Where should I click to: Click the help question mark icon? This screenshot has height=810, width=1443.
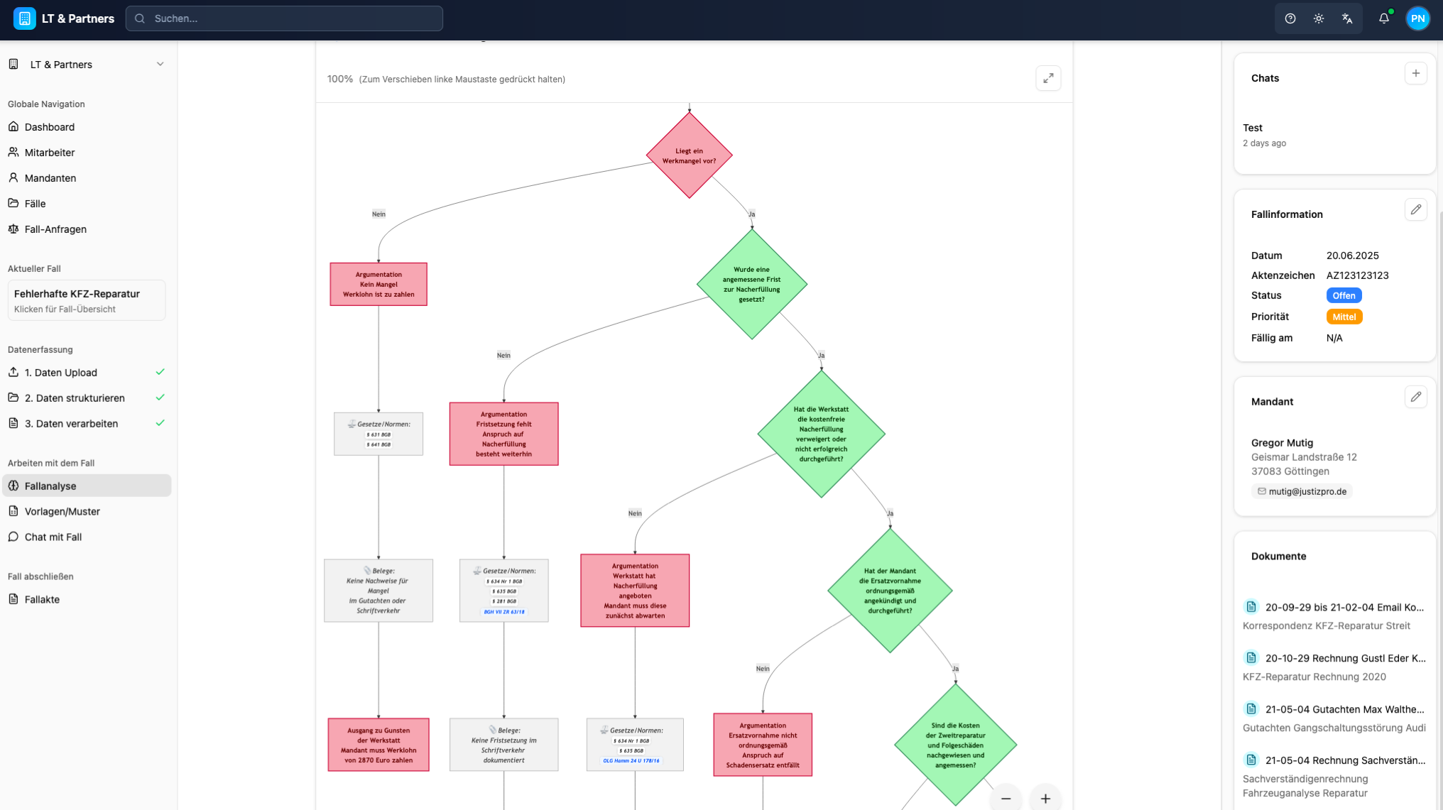click(1290, 19)
